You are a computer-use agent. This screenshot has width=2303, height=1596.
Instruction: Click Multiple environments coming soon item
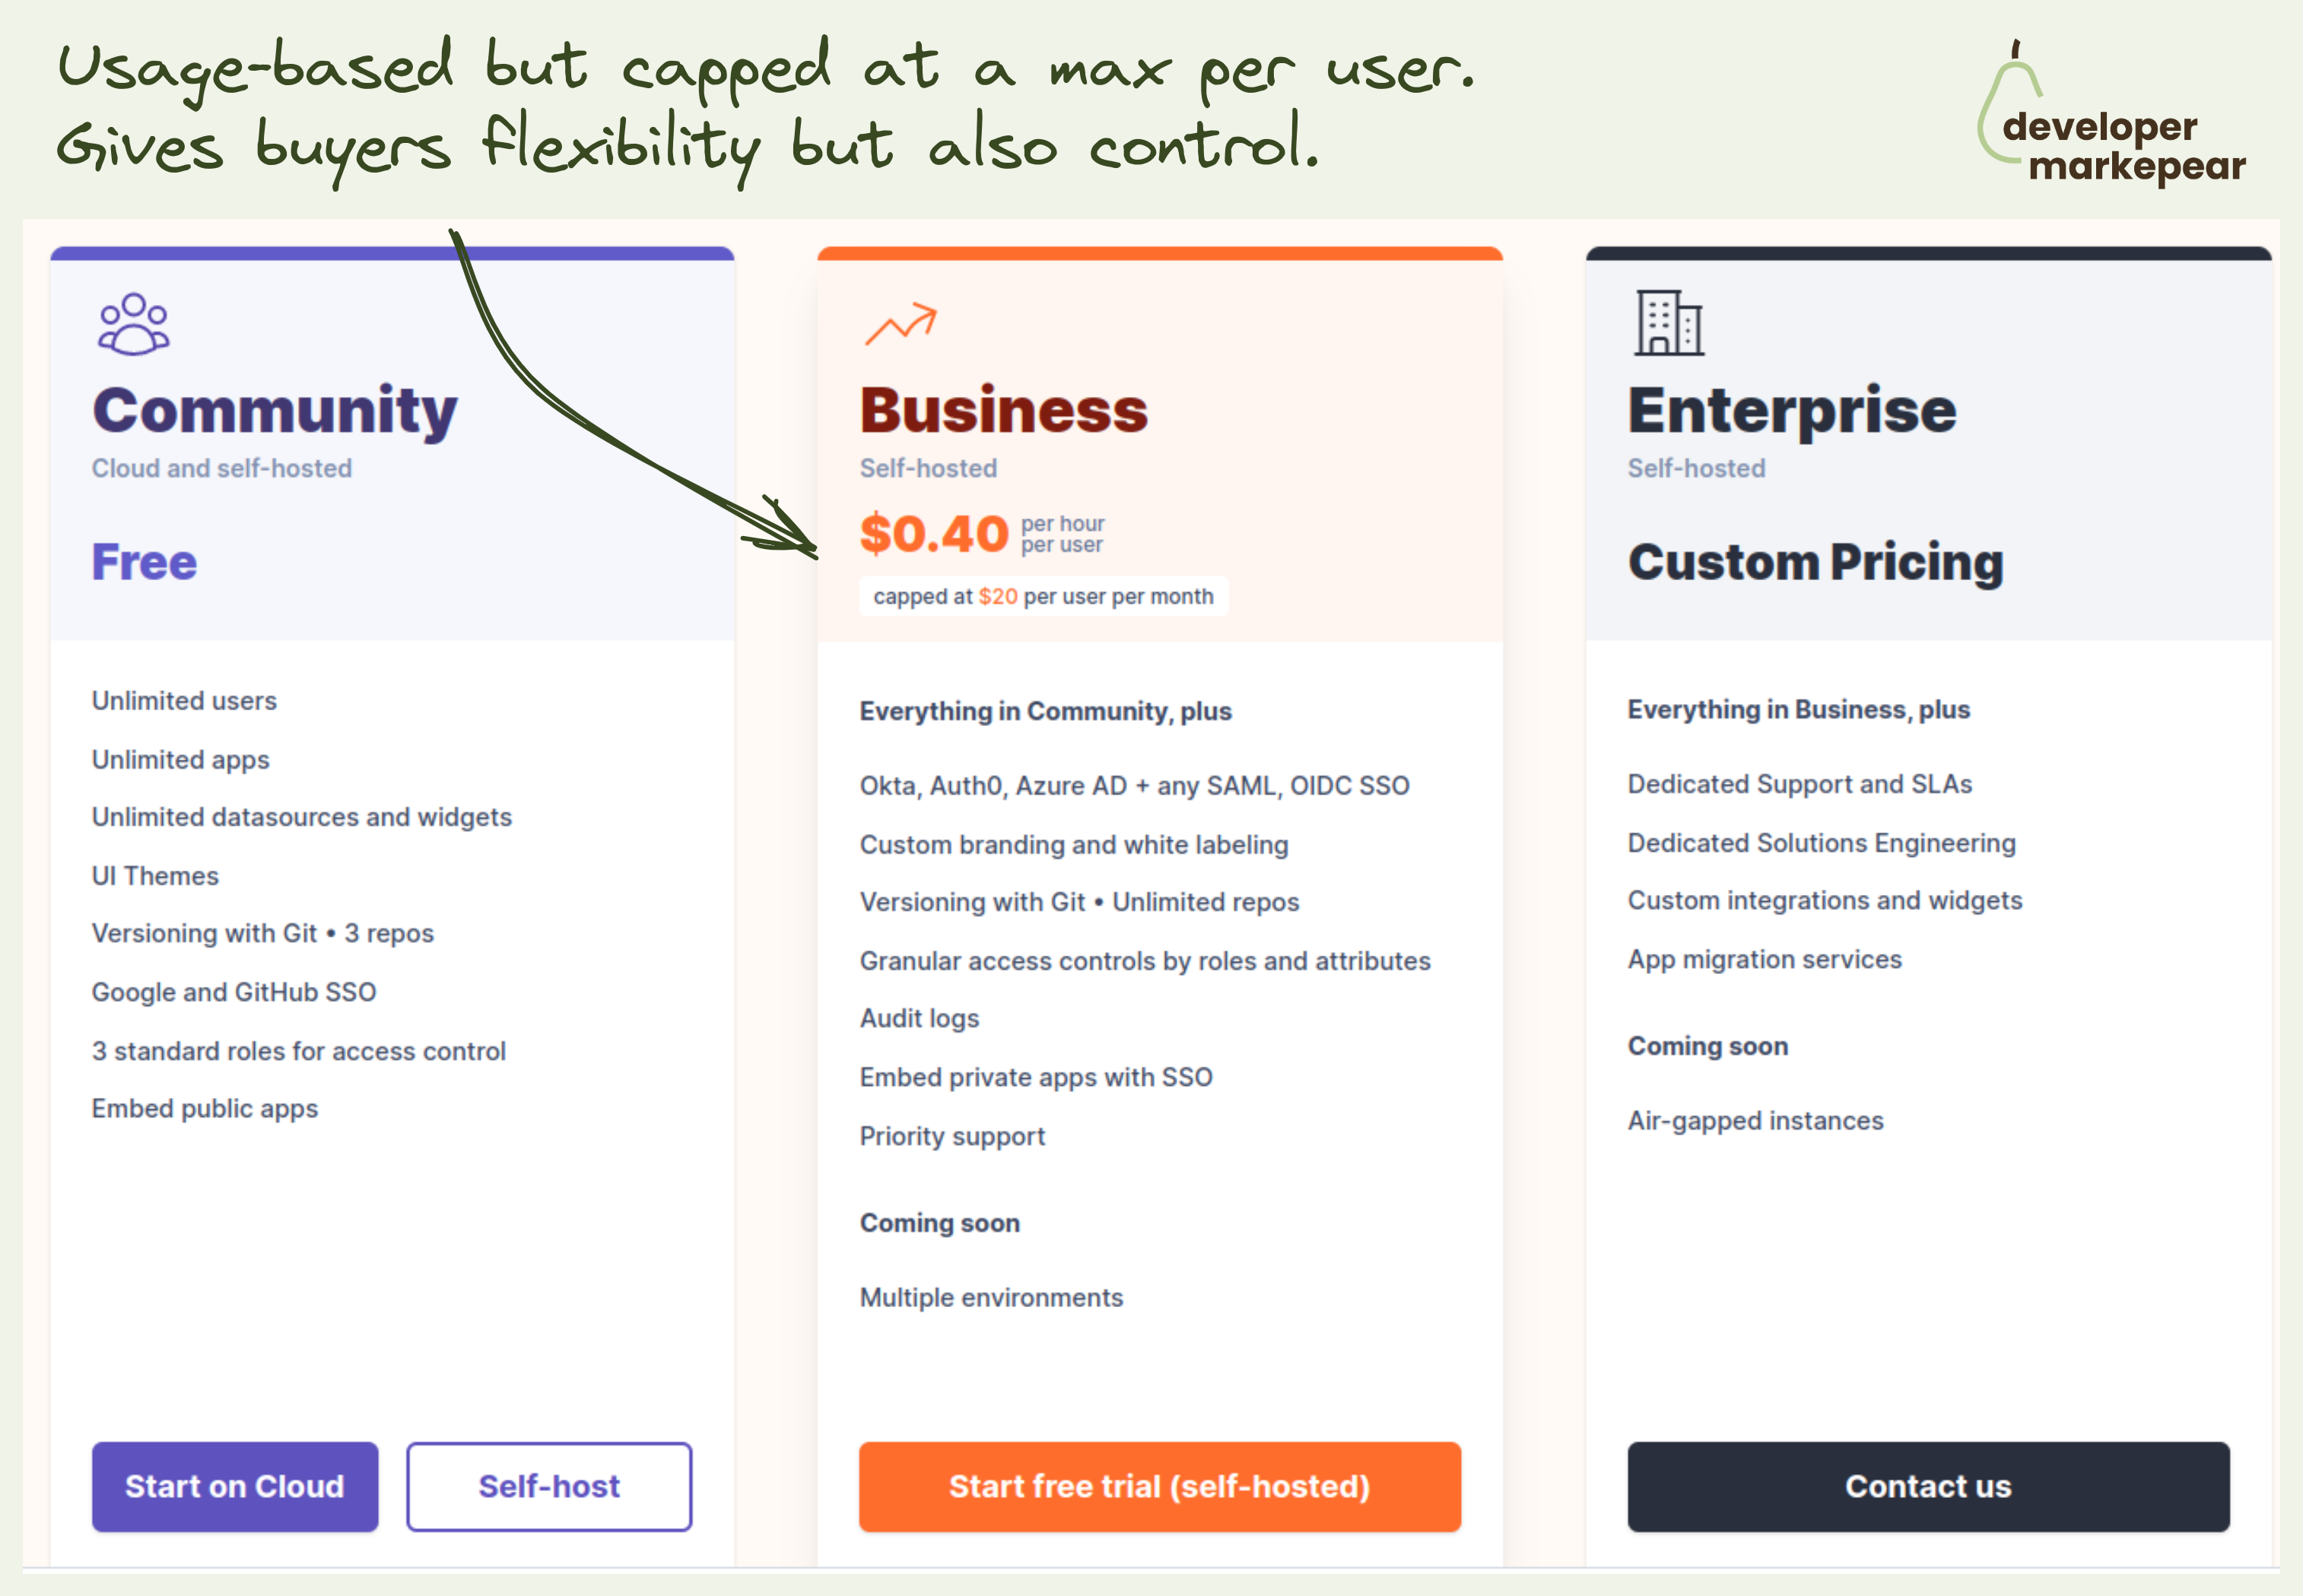991,1298
